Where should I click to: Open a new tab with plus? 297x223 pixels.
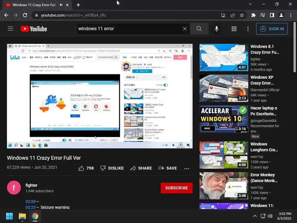78,5
